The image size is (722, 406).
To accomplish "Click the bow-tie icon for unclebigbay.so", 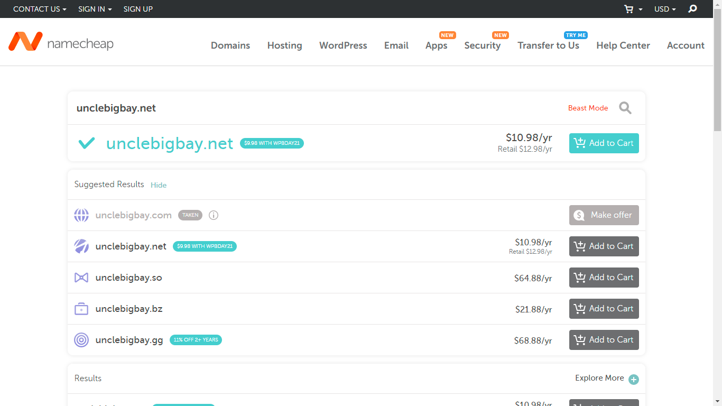I will [x=81, y=278].
